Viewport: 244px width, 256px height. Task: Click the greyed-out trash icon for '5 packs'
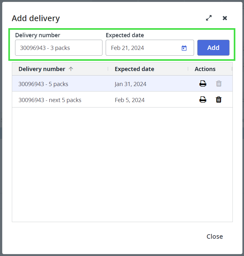pos(219,84)
